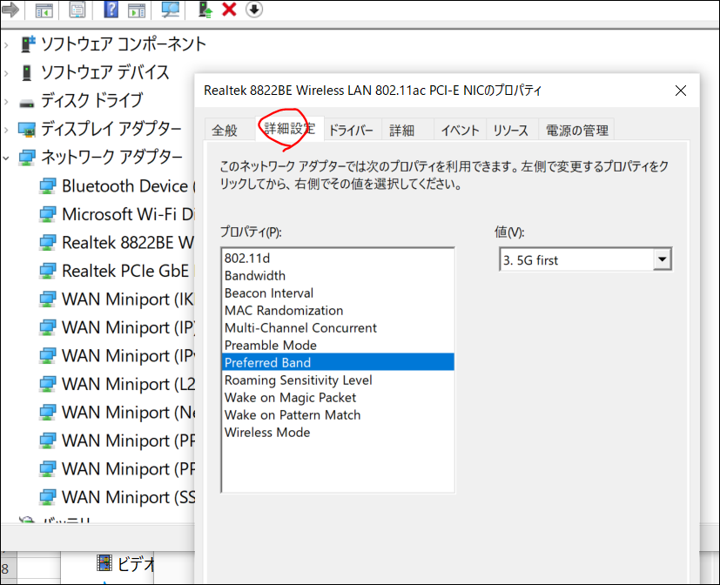The image size is (720, 585).
Task: Select the Wake on Magic Packet property
Action: 338,398
